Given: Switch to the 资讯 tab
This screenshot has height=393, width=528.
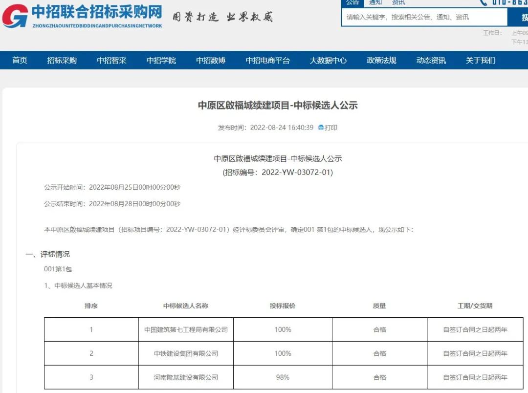Looking at the screenshot, I should pyautogui.click(x=397, y=2).
